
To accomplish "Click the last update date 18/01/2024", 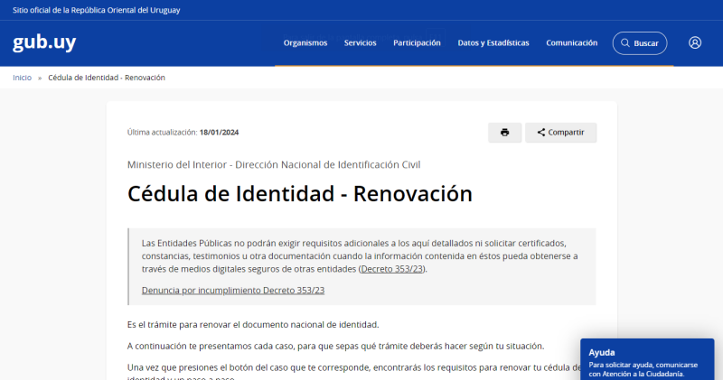I will [x=219, y=133].
